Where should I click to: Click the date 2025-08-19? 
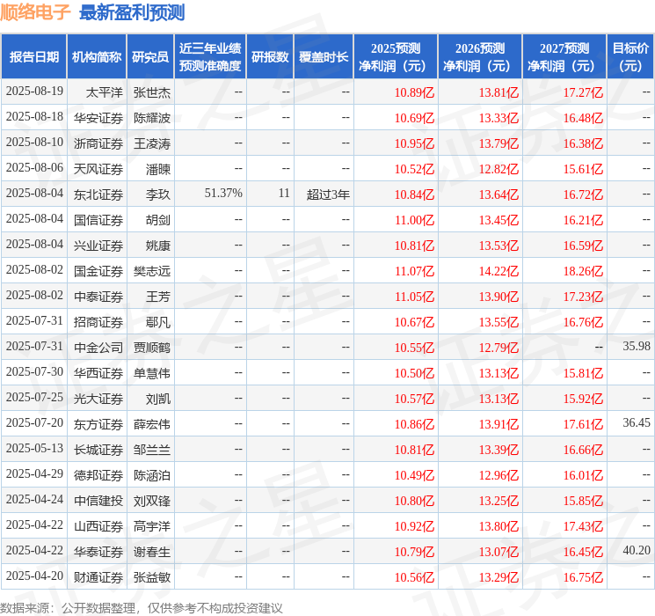point(34,92)
